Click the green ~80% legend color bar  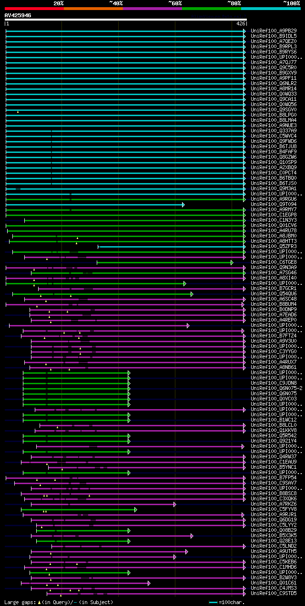(212, 9)
